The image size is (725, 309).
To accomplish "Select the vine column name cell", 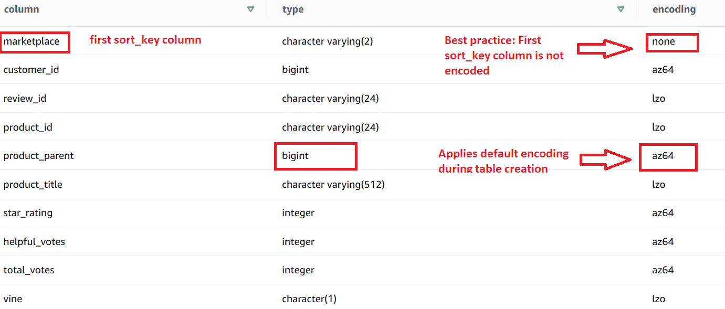I will click(x=13, y=299).
